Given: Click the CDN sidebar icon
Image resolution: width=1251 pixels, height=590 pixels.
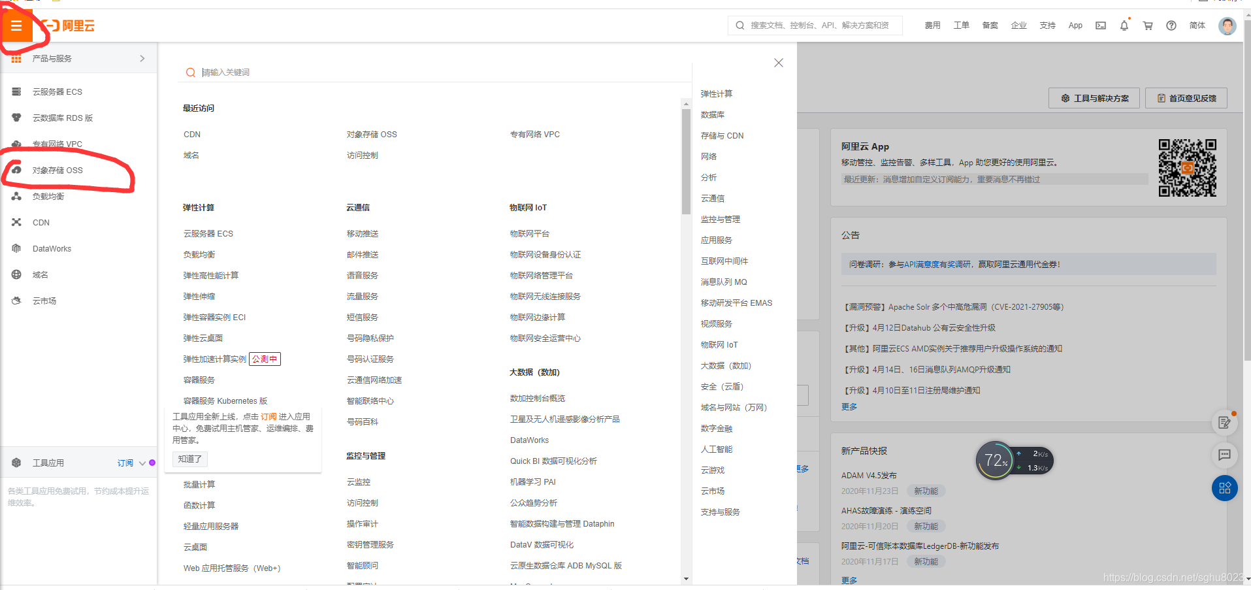Looking at the screenshot, I should point(16,223).
